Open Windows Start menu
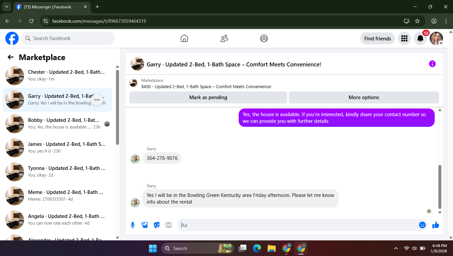The height and width of the screenshot is (256, 453). pyautogui.click(x=153, y=248)
